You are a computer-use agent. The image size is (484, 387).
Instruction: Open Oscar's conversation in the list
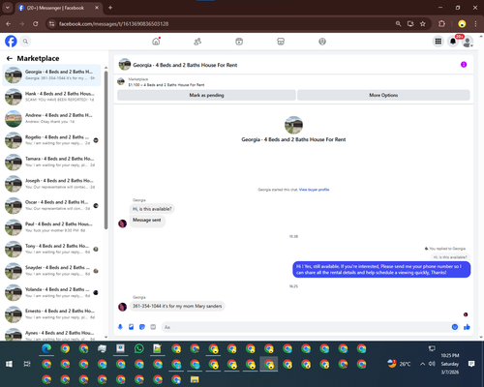(x=51, y=205)
